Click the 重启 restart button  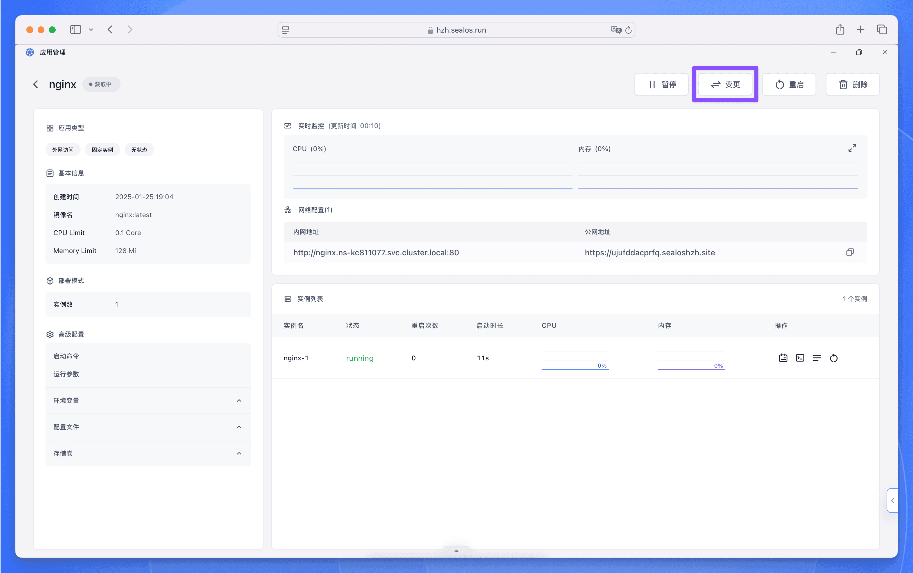(789, 85)
